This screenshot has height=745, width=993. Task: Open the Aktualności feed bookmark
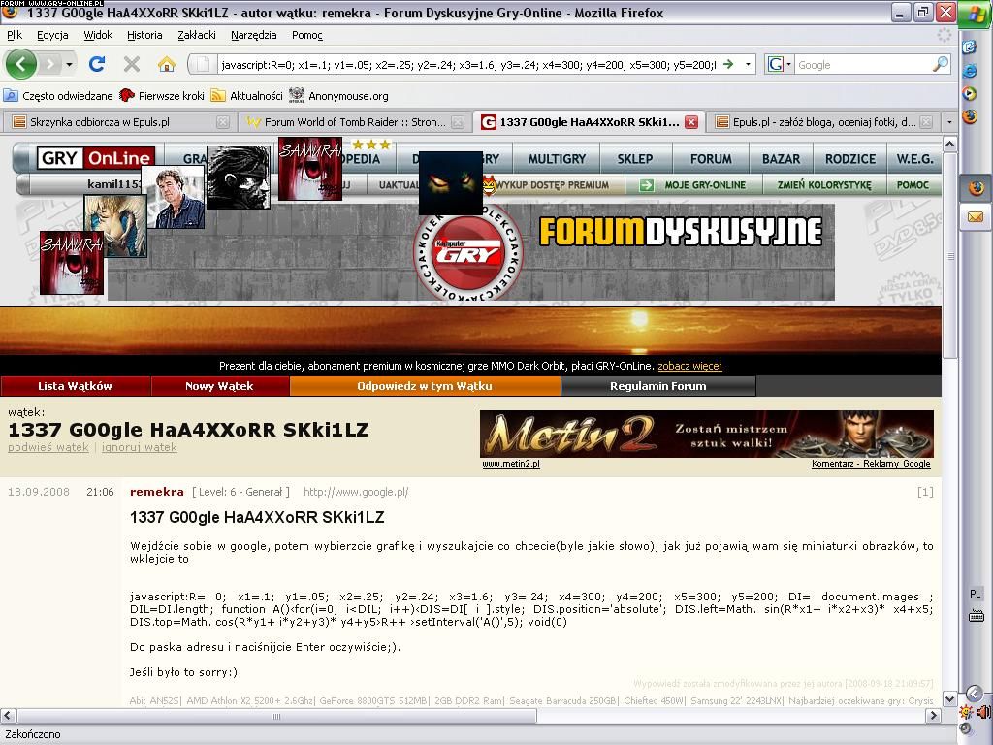247,96
